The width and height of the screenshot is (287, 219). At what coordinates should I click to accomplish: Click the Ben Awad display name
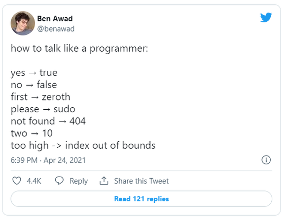55,19
